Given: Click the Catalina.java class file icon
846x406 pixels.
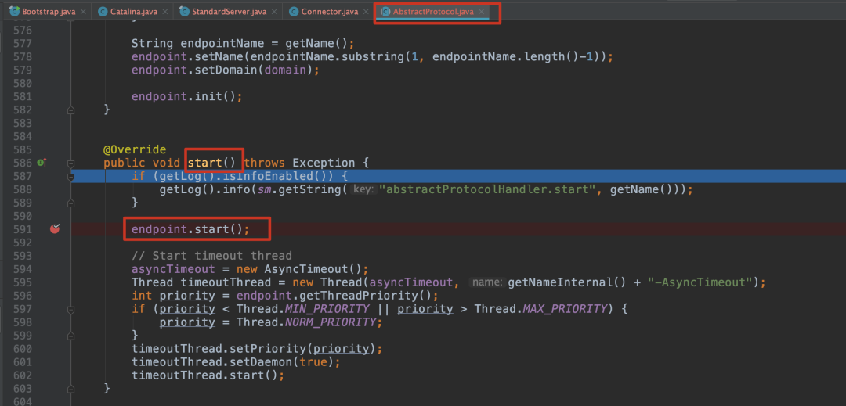Looking at the screenshot, I should [103, 11].
